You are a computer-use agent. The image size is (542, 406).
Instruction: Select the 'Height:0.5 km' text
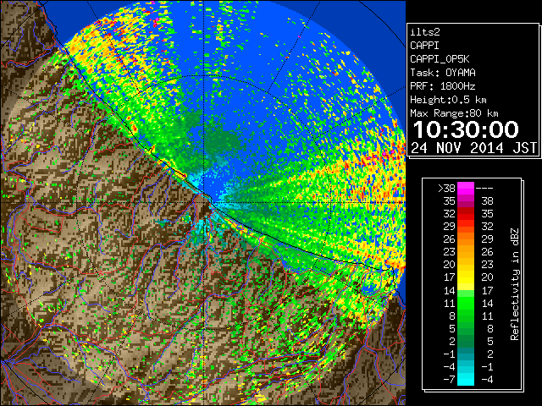448,100
